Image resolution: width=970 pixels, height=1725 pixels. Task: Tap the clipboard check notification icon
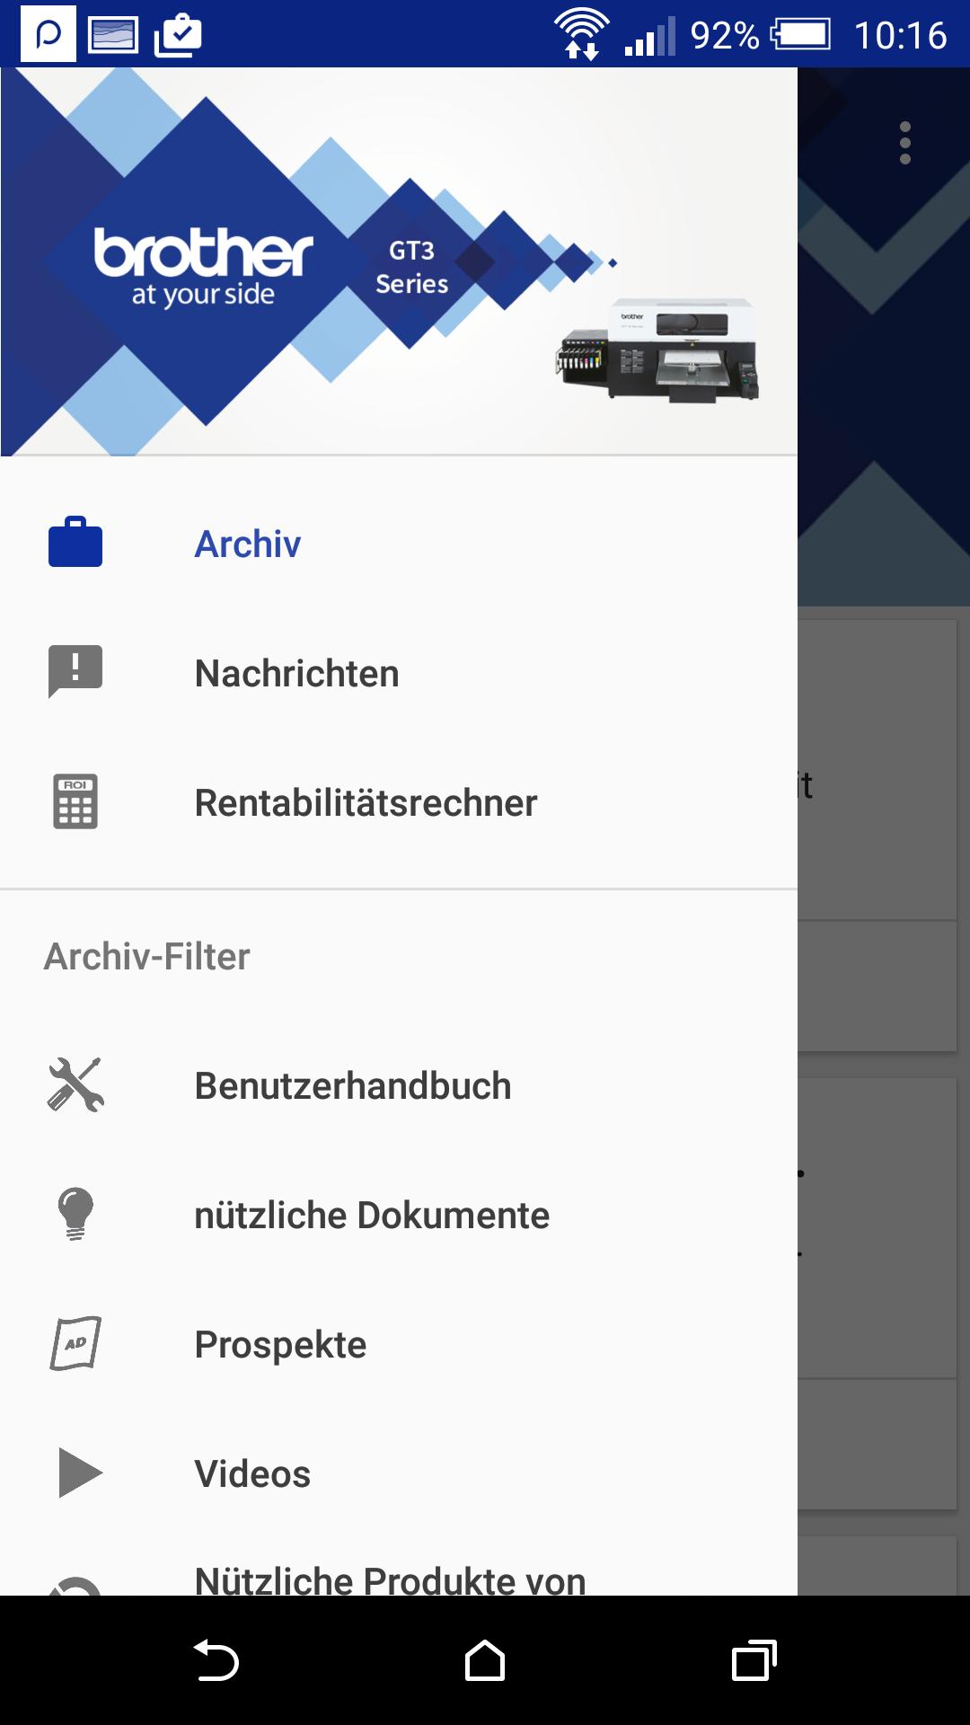(178, 36)
